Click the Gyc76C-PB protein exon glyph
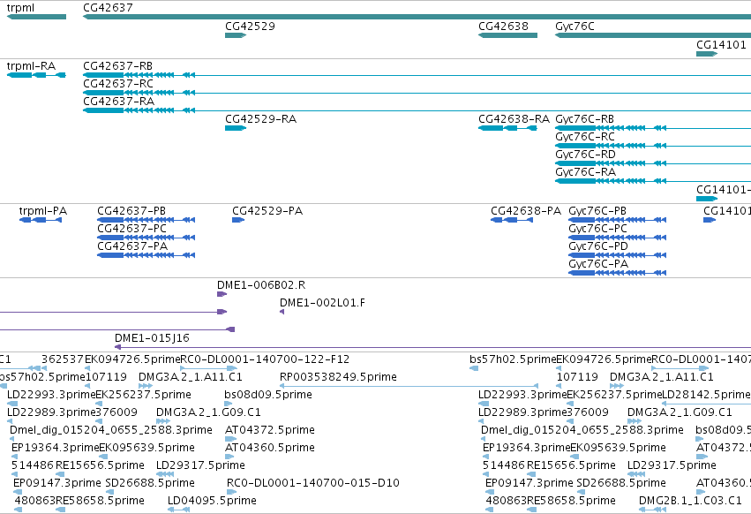Screen dimensions: 751x514 [x=618, y=220]
